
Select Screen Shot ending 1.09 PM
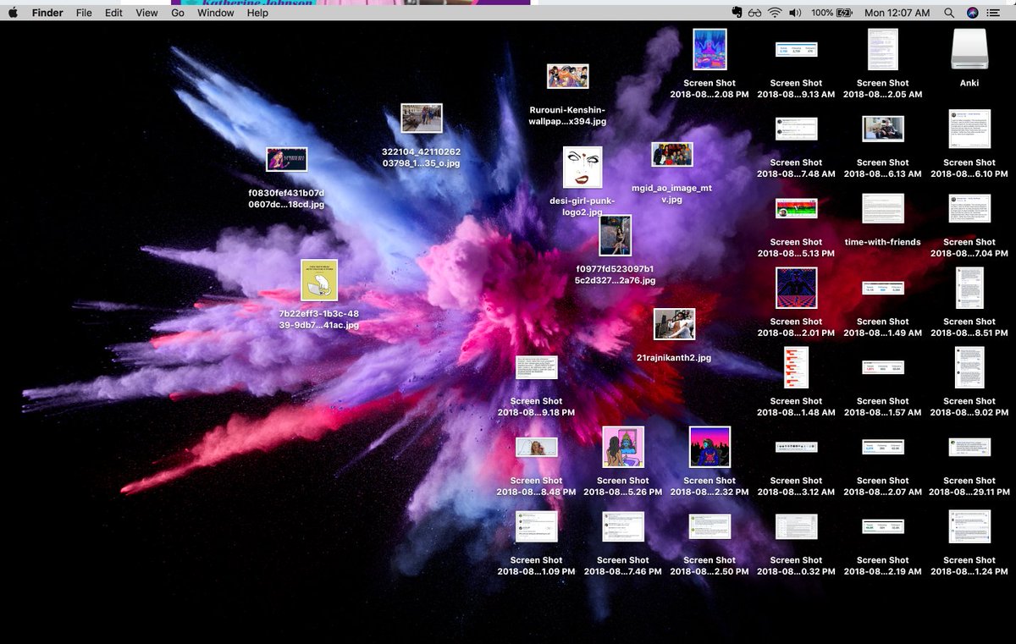tap(537, 526)
